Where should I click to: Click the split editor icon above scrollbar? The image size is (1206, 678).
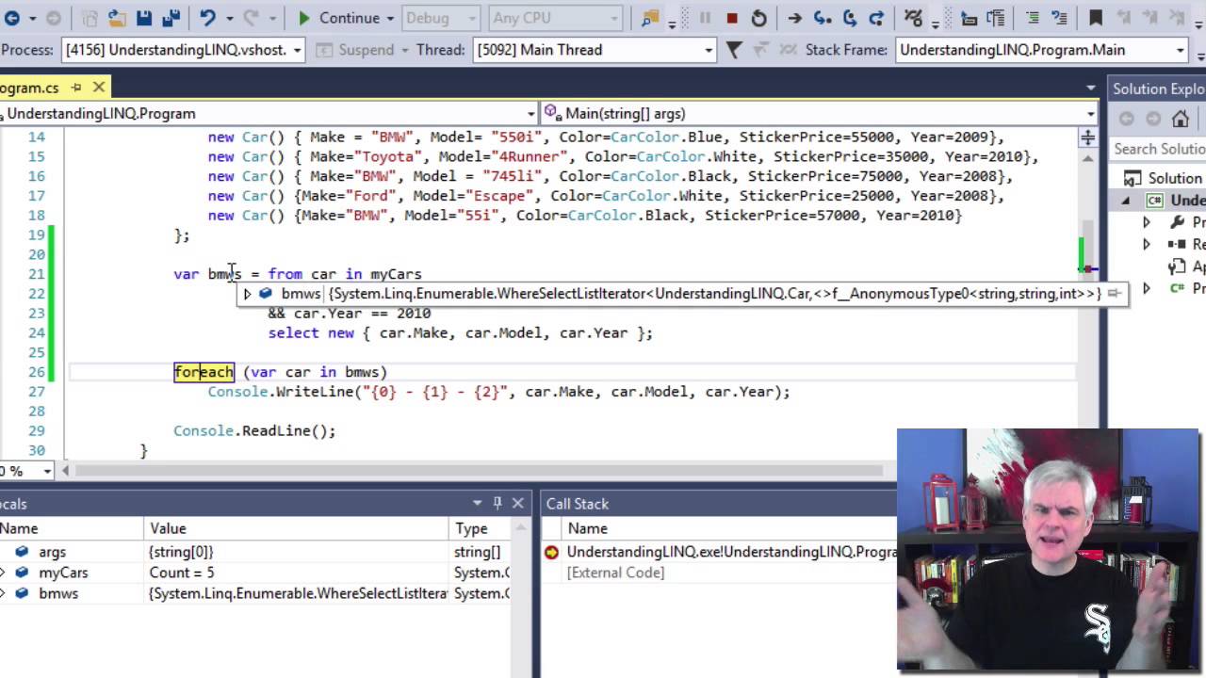(1087, 137)
